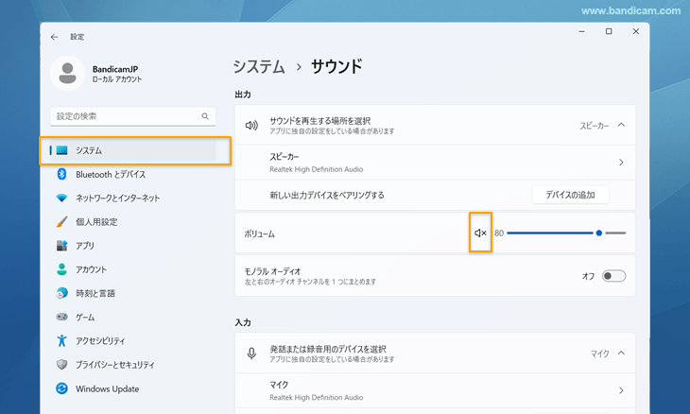Viewport: 690px width, 414px height.
Task: Maximize the Settings window
Action: point(609,32)
